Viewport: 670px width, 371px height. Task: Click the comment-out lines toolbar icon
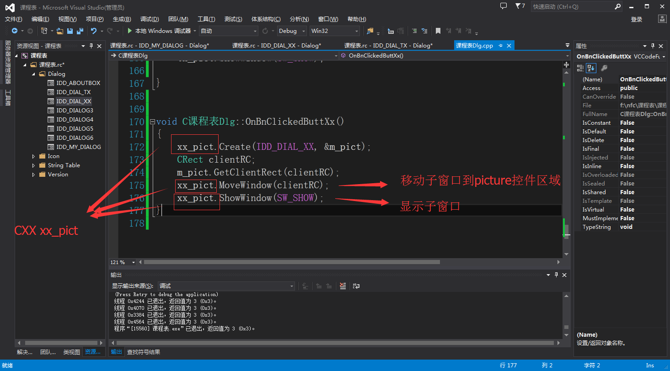pos(414,31)
